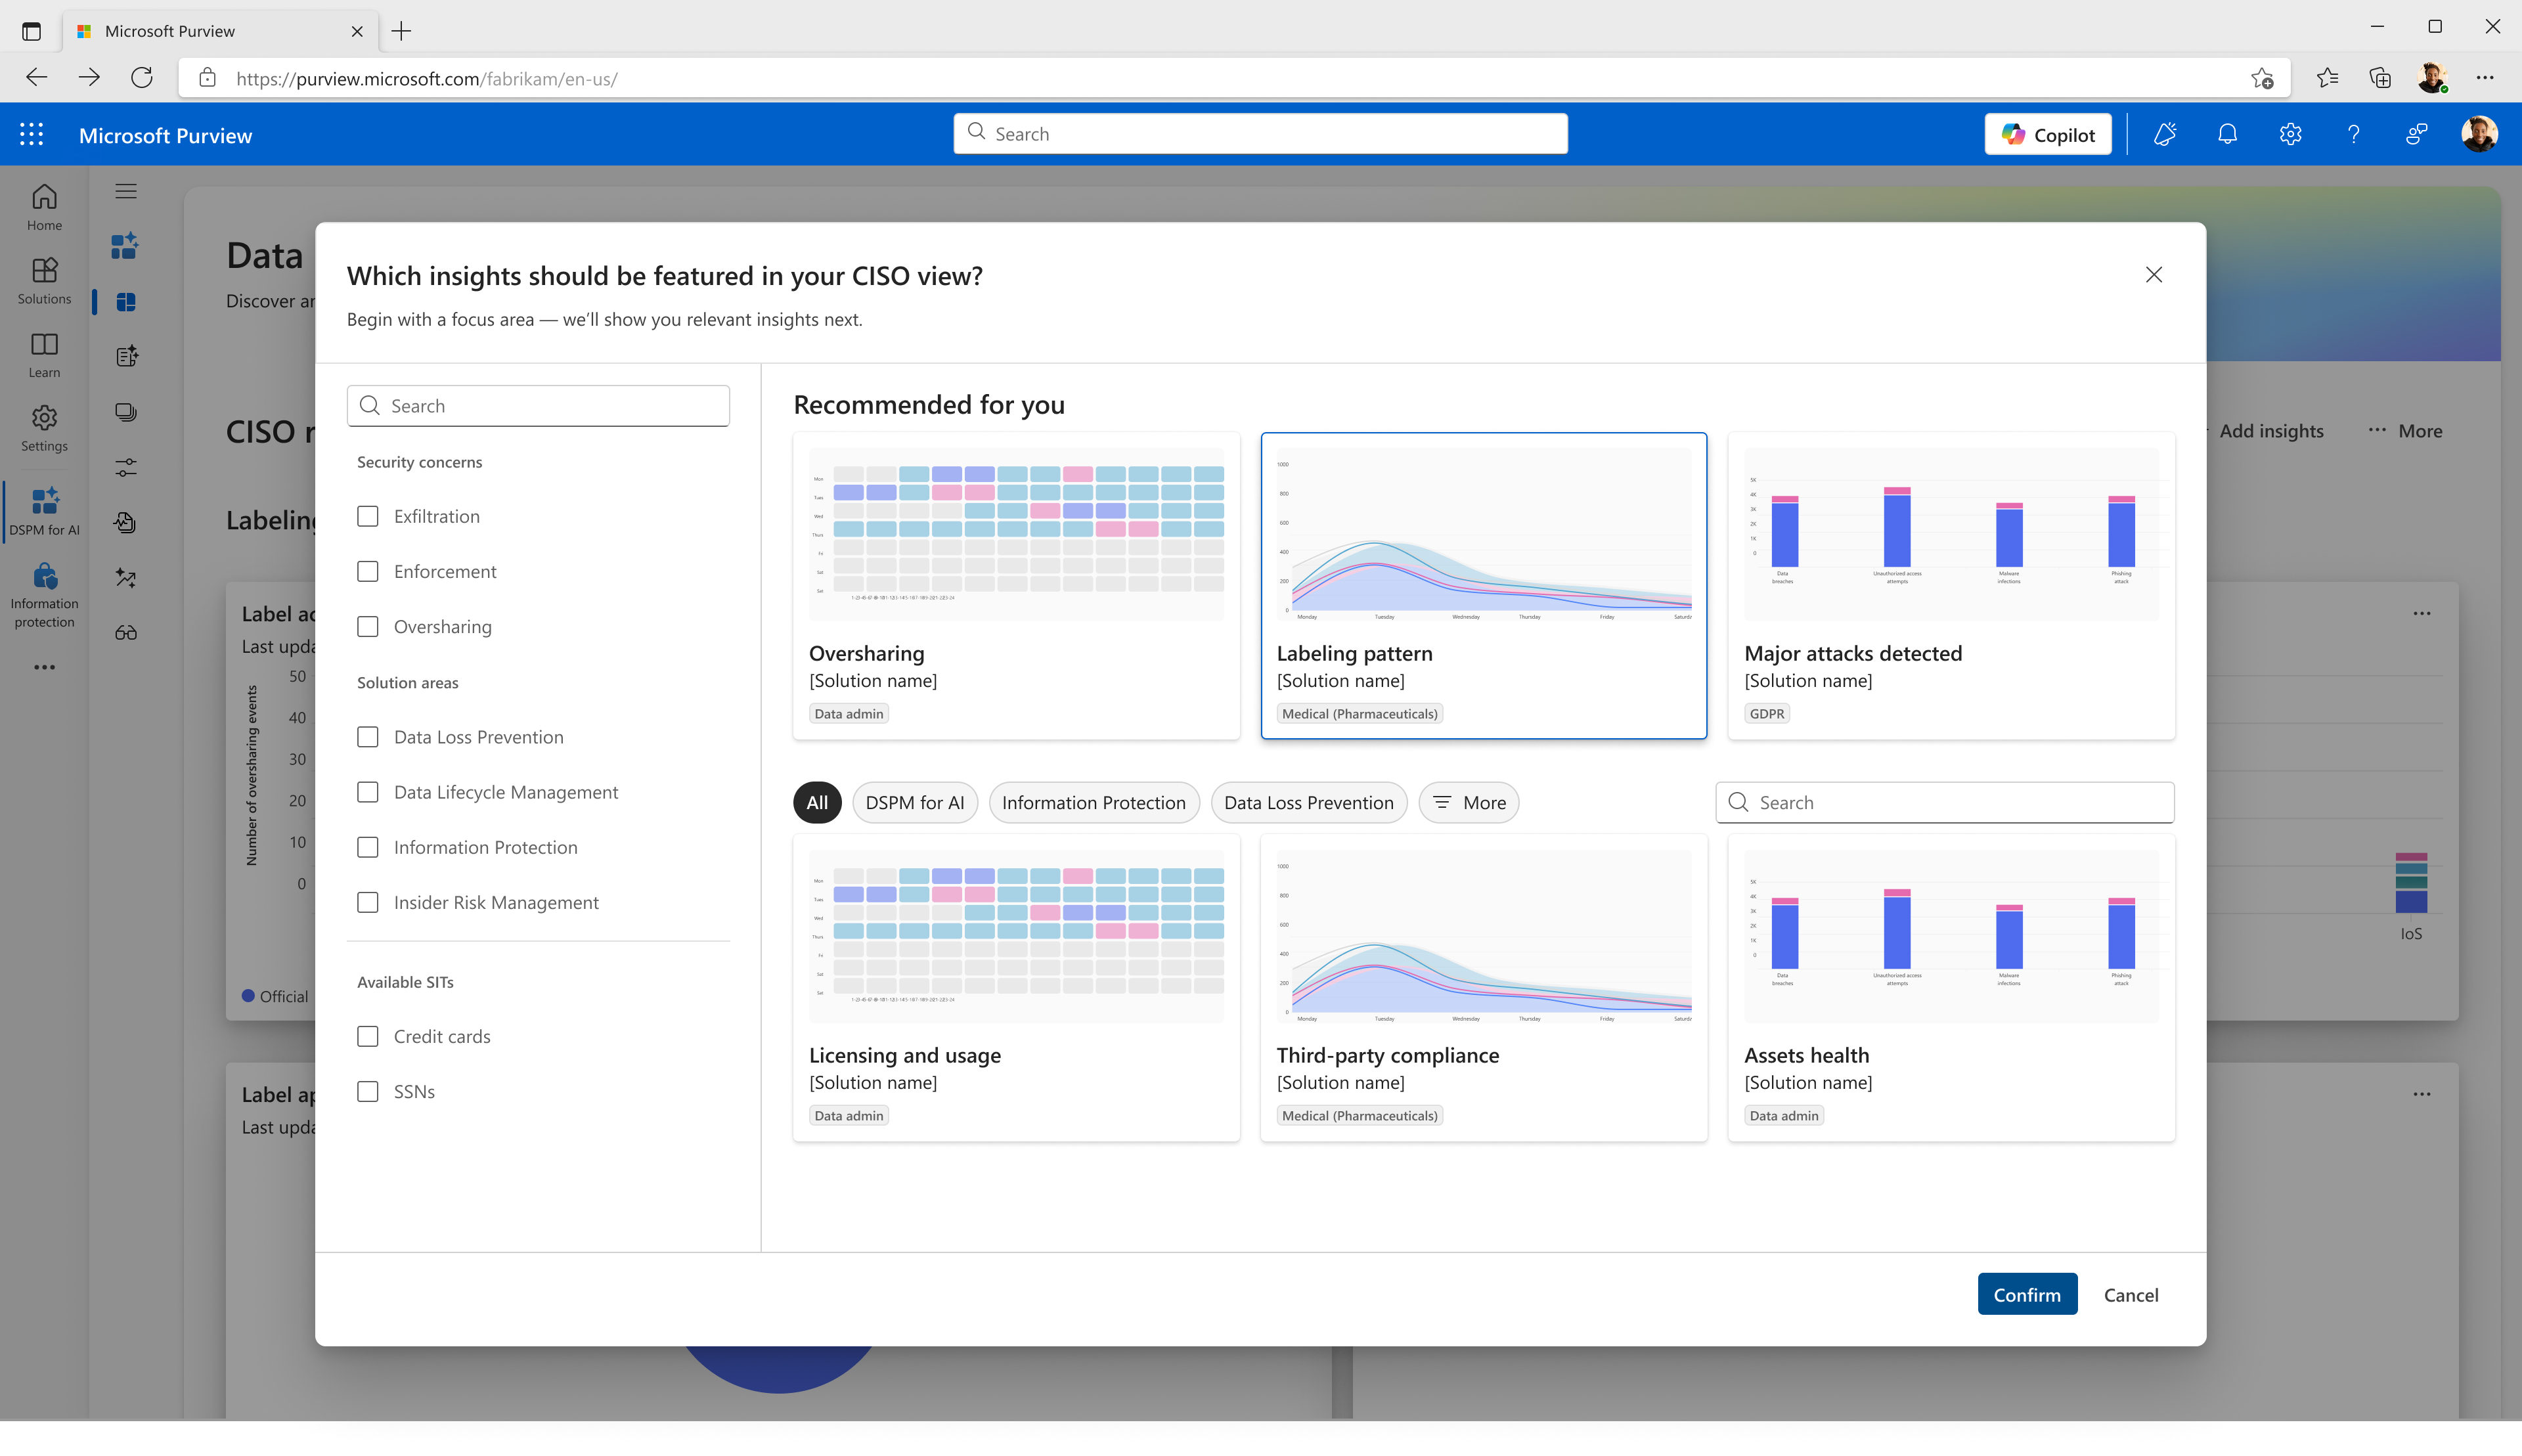Image resolution: width=2522 pixels, height=1456 pixels.
Task: Open browser favorites star list icon
Action: click(x=2327, y=77)
